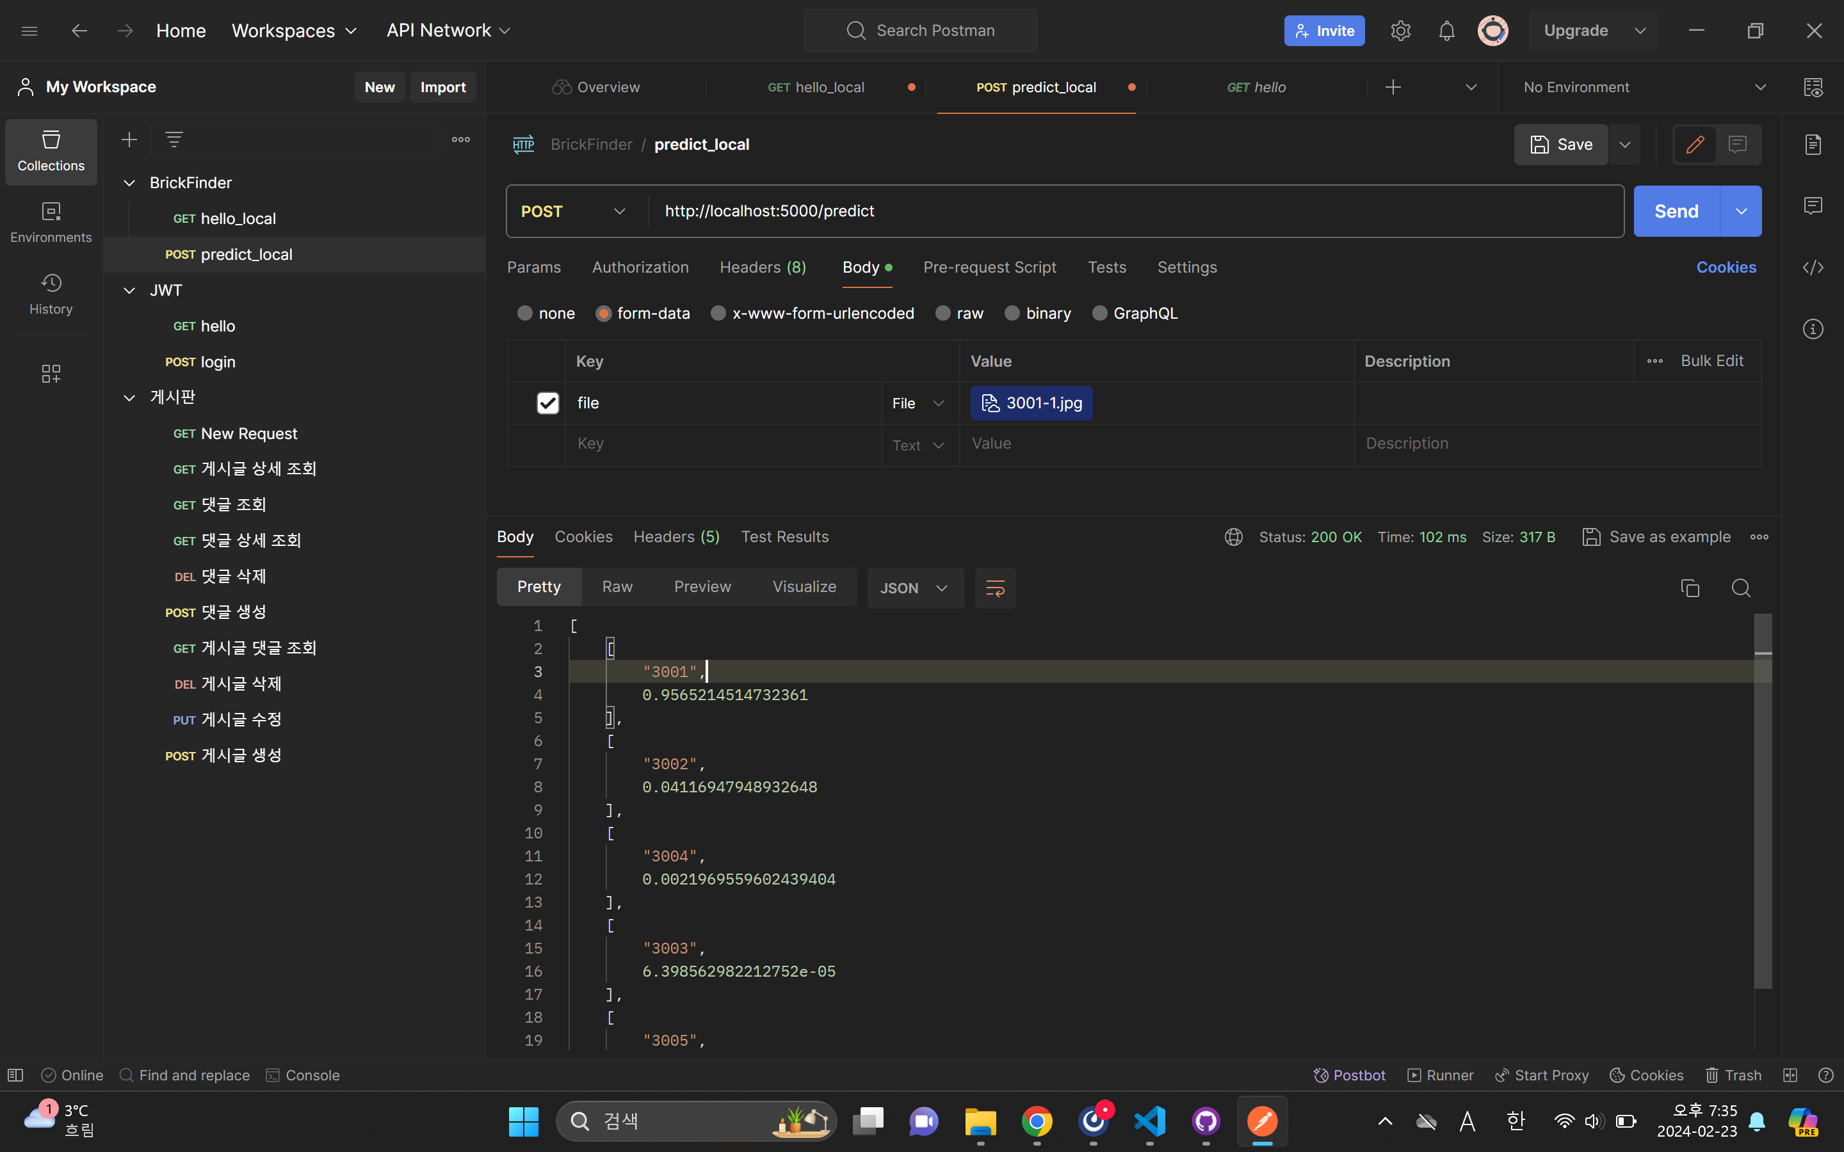This screenshot has height=1152, width=1844.
Task: Open the comments icon in right sidebar
Action: point(1813,205)
